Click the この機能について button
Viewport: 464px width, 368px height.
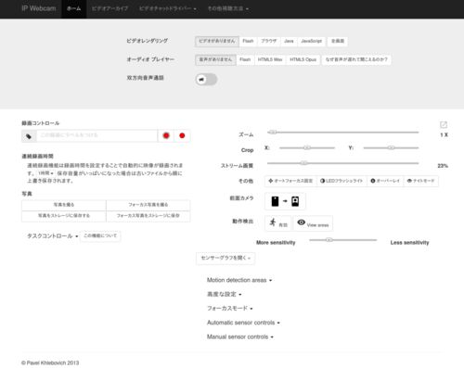tap(100, 235)
